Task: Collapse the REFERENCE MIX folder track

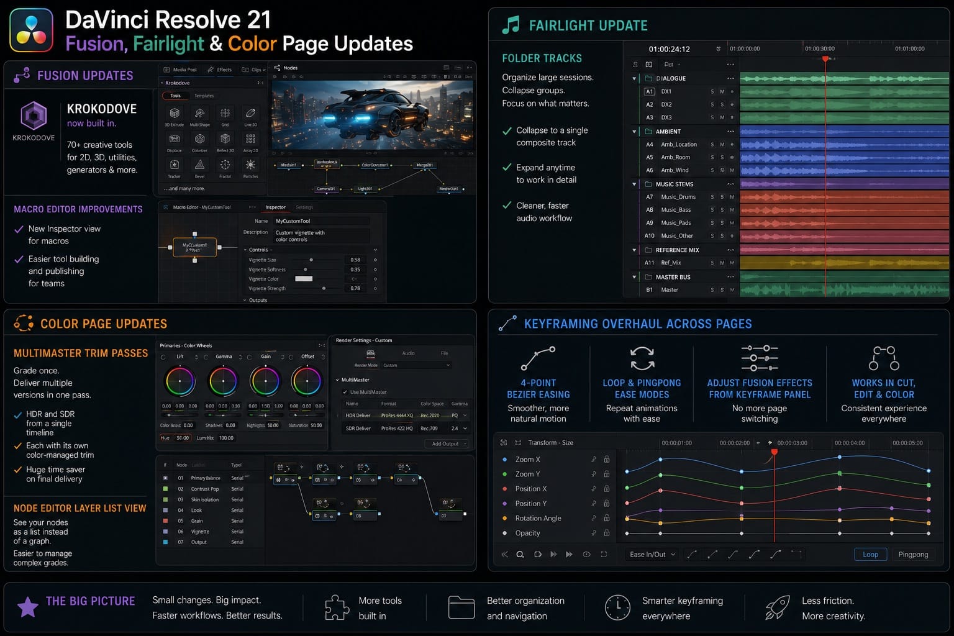Action: pos(634,250)
